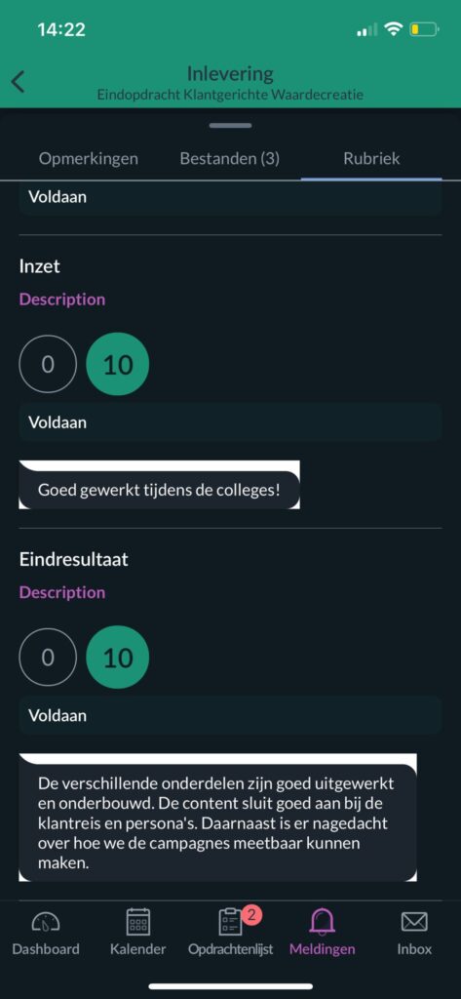Tap the 'Goed gewerkt tijdens de colleges!' comment
Screen dimensions: 461x999
click(159, 490)
